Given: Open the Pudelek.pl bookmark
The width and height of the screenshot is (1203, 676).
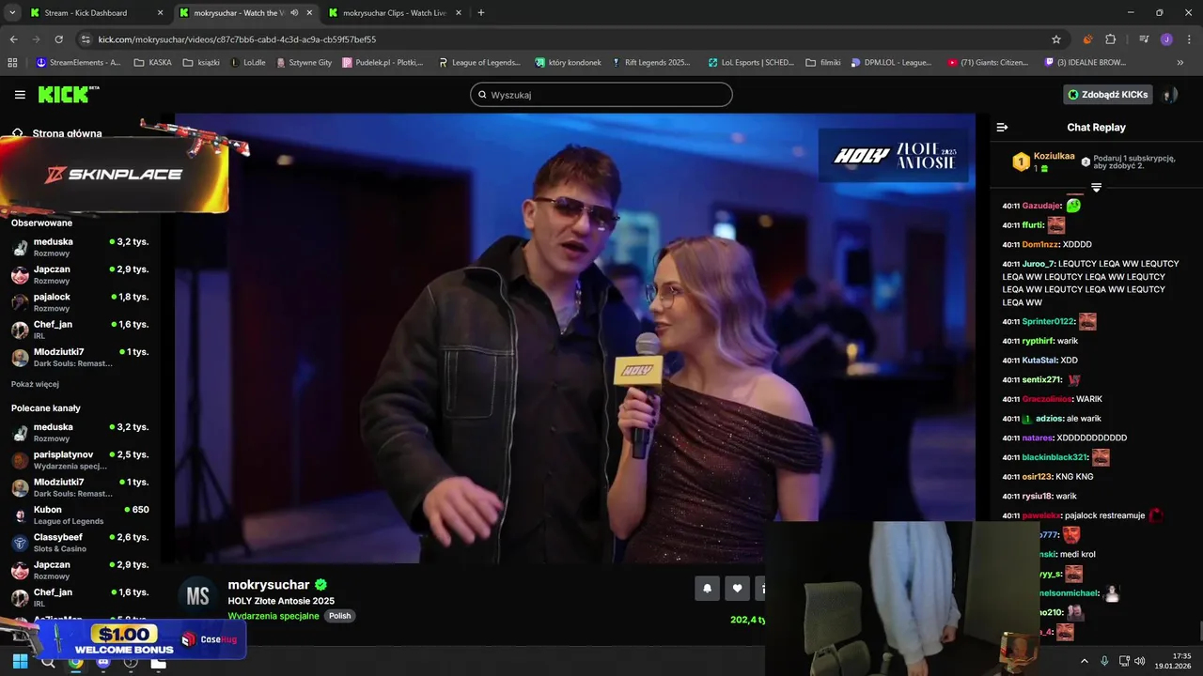Looking at the screenshot, I should pyautogui.click(x=383, y=63).
